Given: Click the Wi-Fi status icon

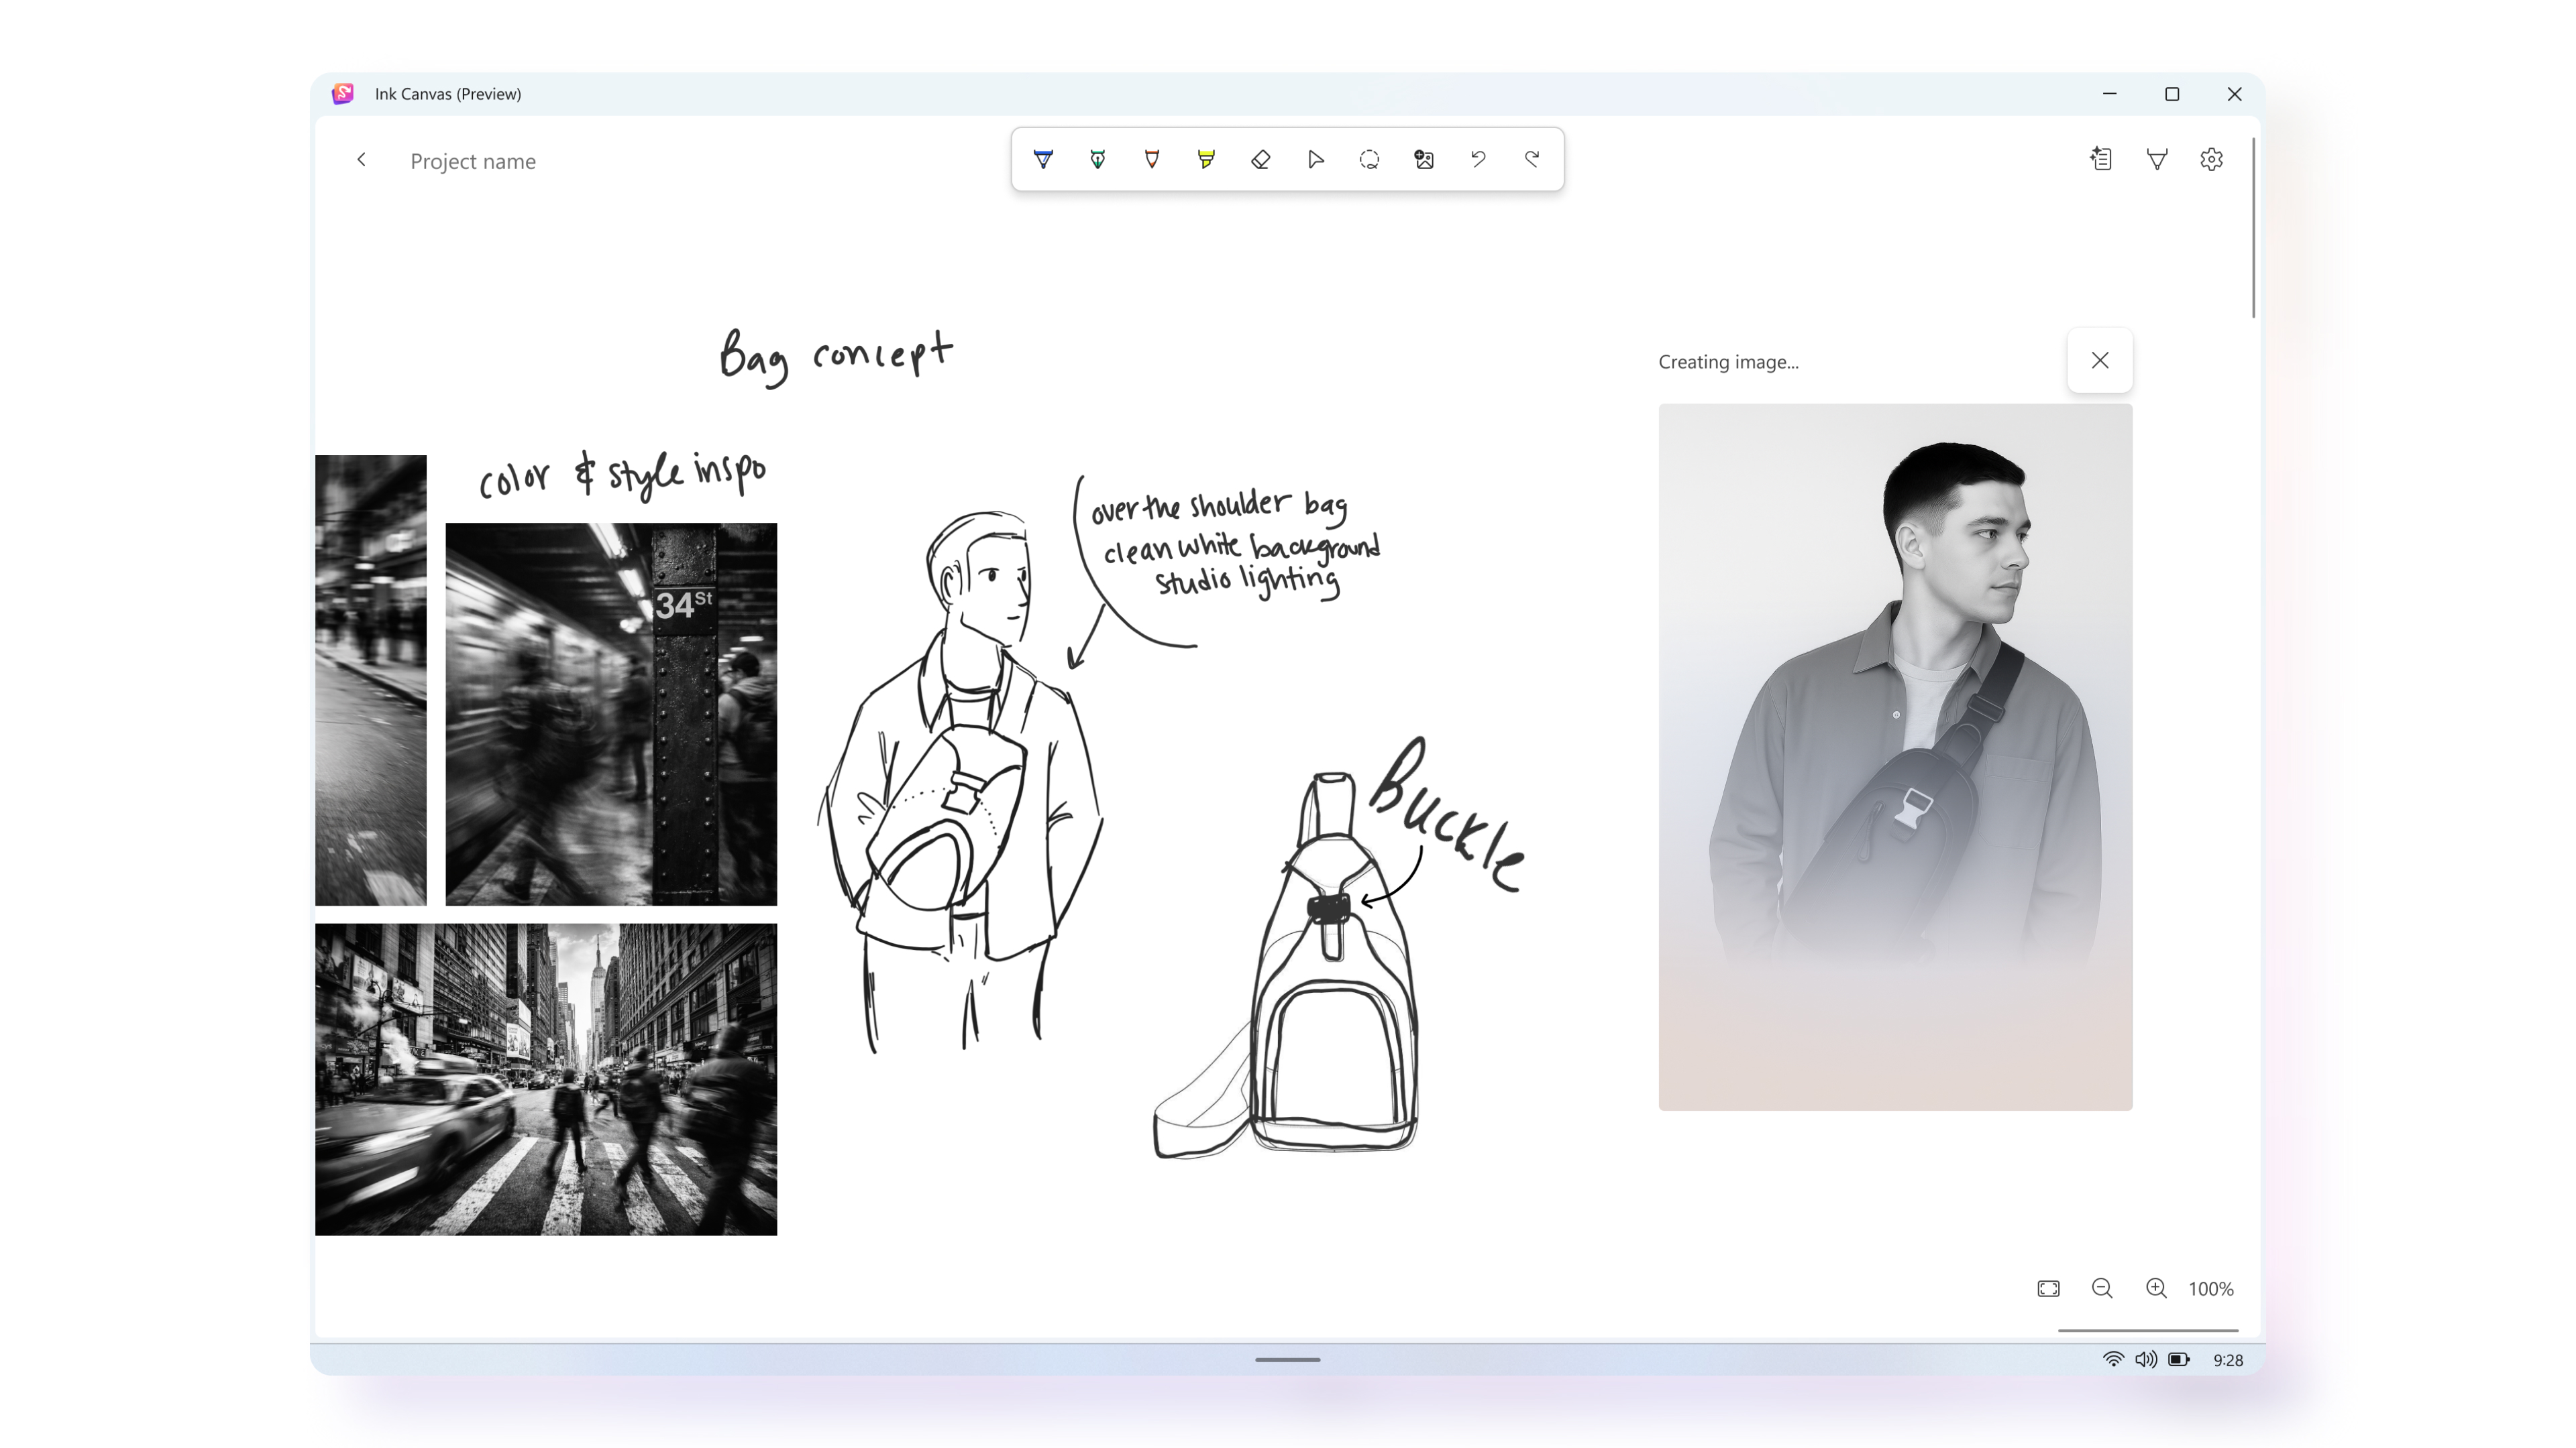Looking at the screenshot, I should [2113, 1359].
